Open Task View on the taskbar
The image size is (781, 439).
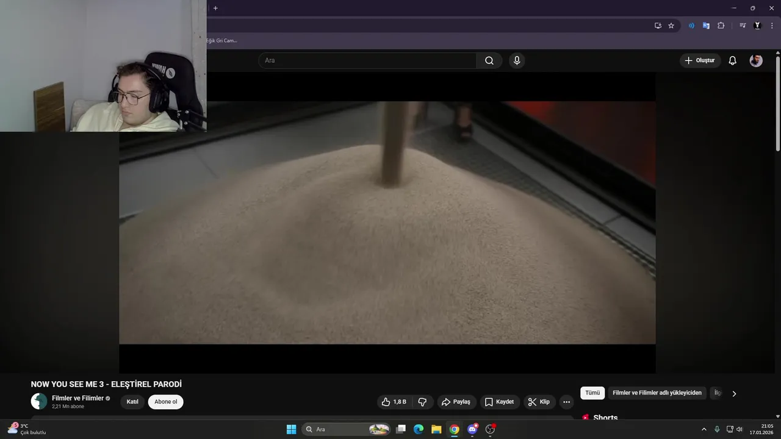[x=401, y=429]
